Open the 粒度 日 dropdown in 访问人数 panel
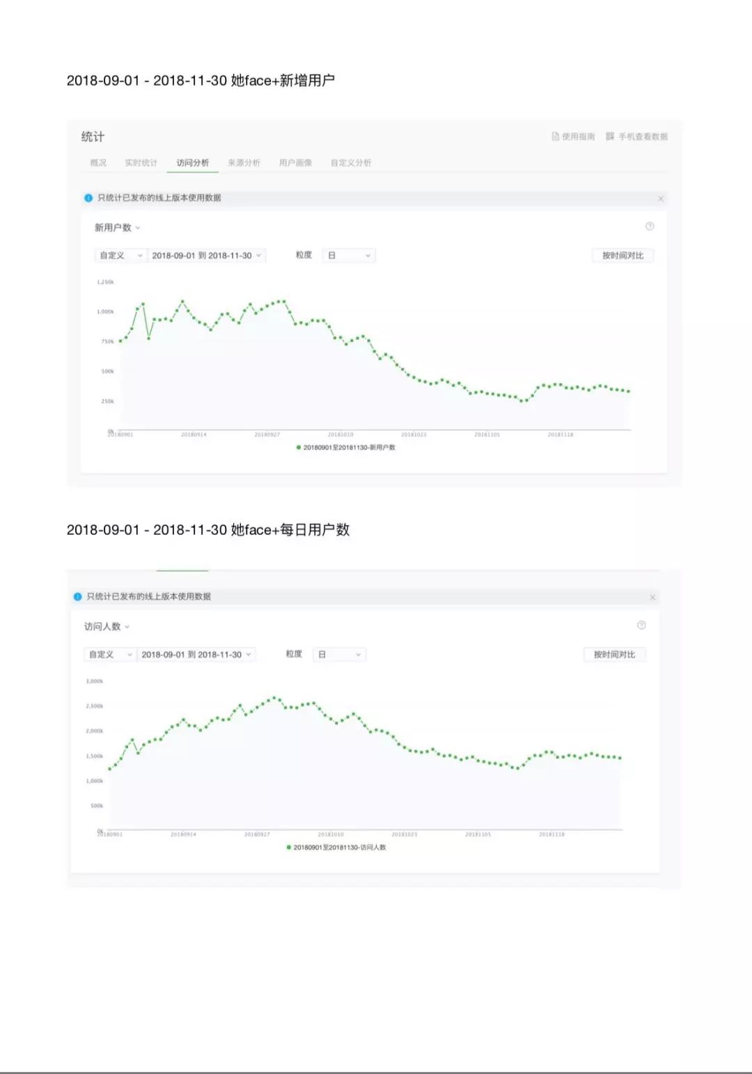The height and width of the screenshot is (1074, 752). click(339, 655)
